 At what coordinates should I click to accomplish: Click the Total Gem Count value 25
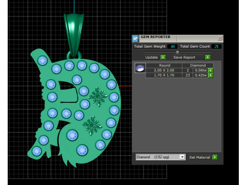[x=216, y=46]
